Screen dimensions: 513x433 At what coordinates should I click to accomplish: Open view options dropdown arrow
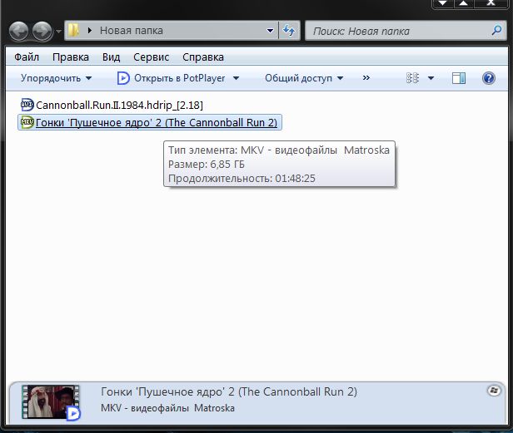point(431,78)
